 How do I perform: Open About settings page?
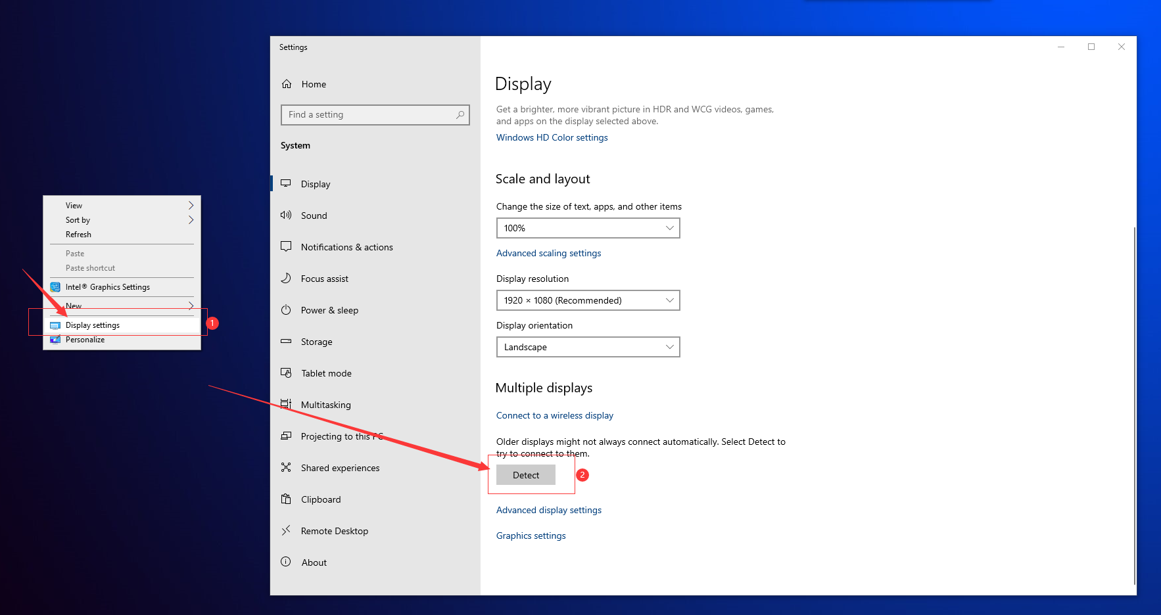coord(375,562)
